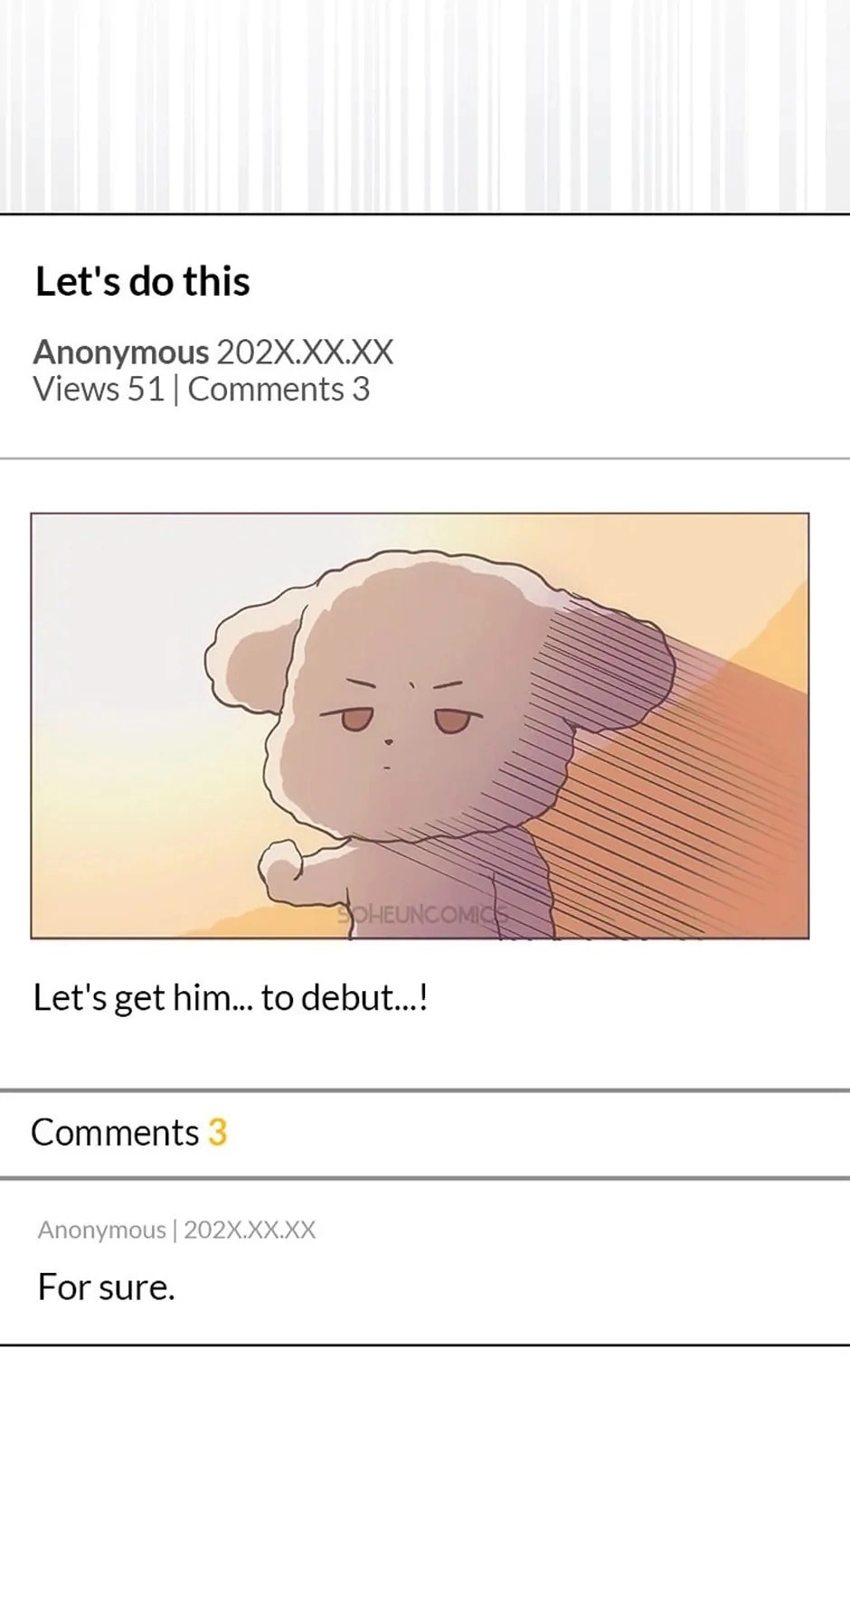Click the striped banner at the top
This screenshot has height=1612, width=850.
425,107
